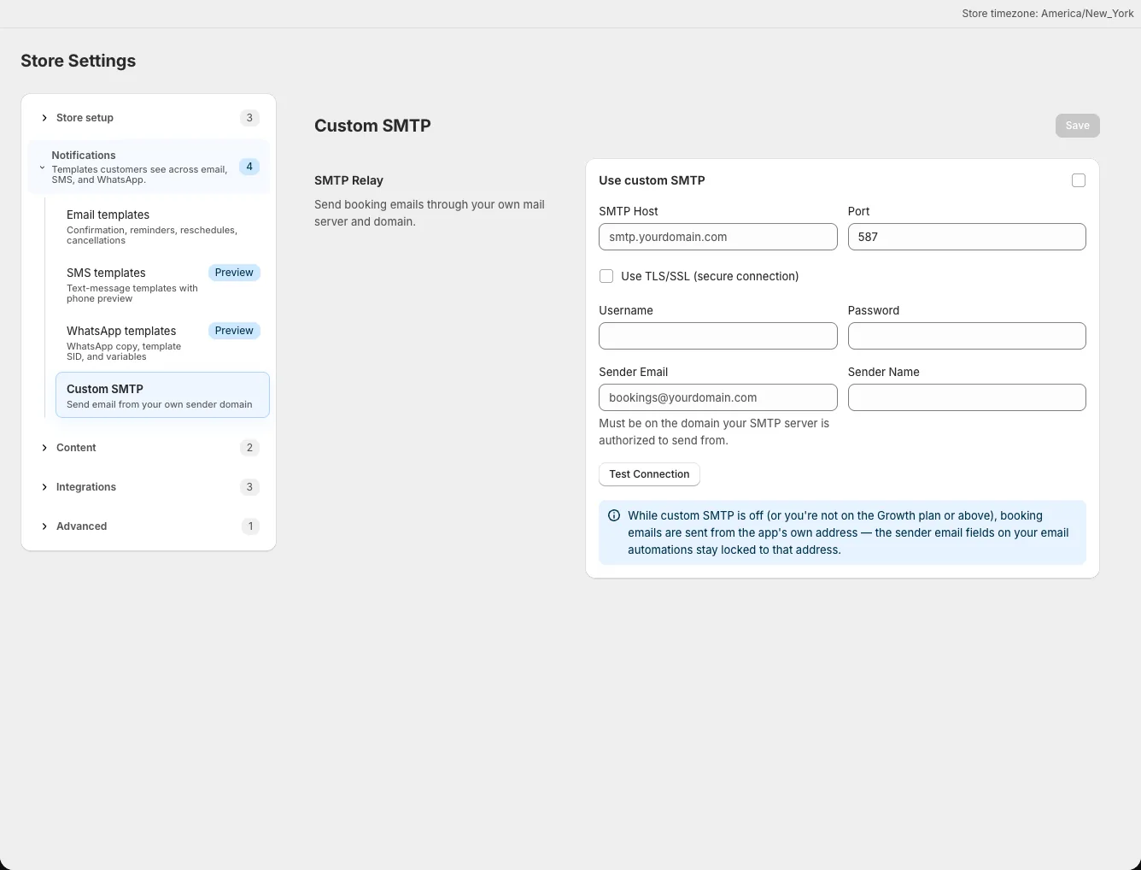The image size is (1141, 870).
Task: Click the Store setup label
Action: pos(85,118)
